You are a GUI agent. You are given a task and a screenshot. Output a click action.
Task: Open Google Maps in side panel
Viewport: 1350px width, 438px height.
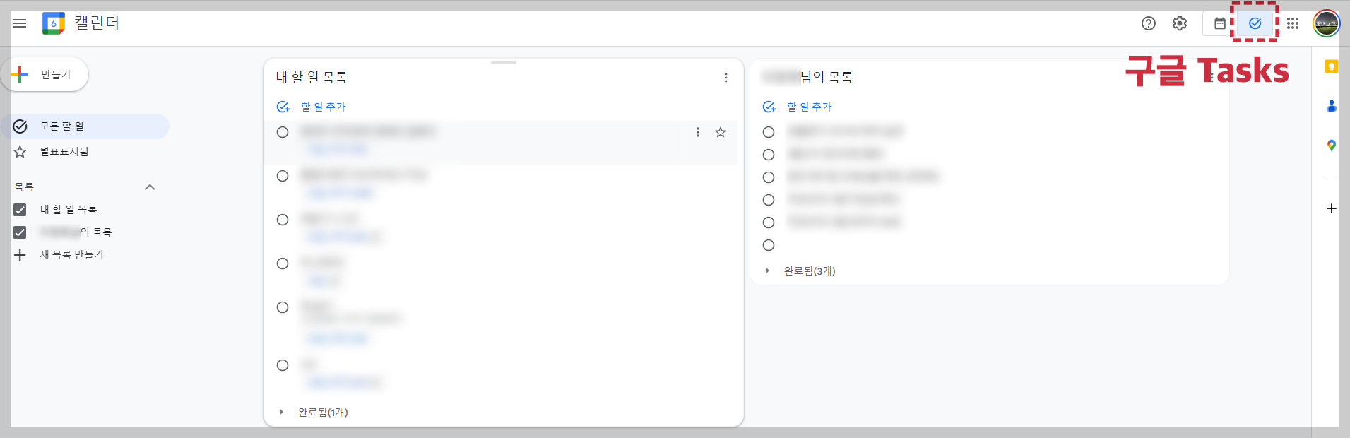click(x=1332, y=146)
